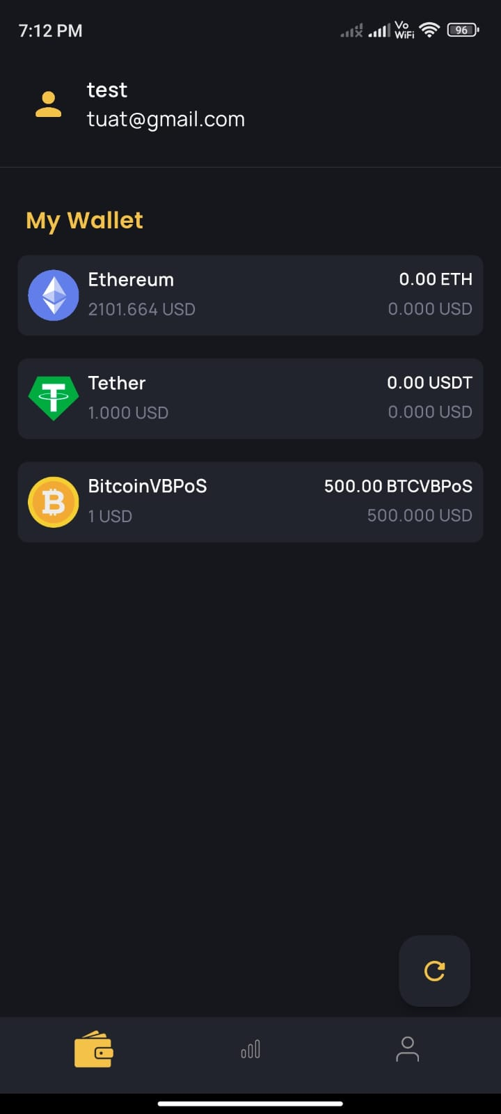Open the Wallet tab in bottom navigation
Screen dimensions: 501x1114
coord(93,1049)
